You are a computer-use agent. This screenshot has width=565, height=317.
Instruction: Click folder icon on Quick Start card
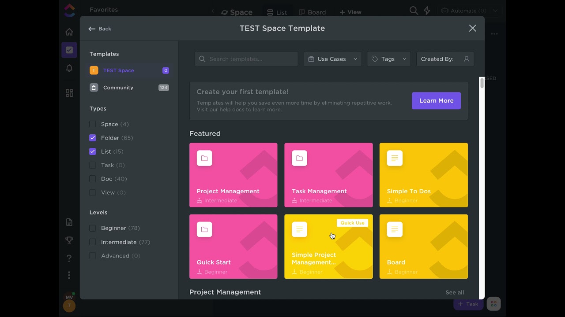(x=204, y=229)
